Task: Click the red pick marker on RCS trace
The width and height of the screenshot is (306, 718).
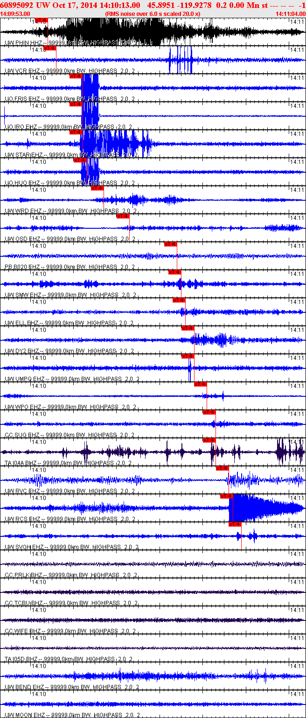Action: tap(226, 496)
